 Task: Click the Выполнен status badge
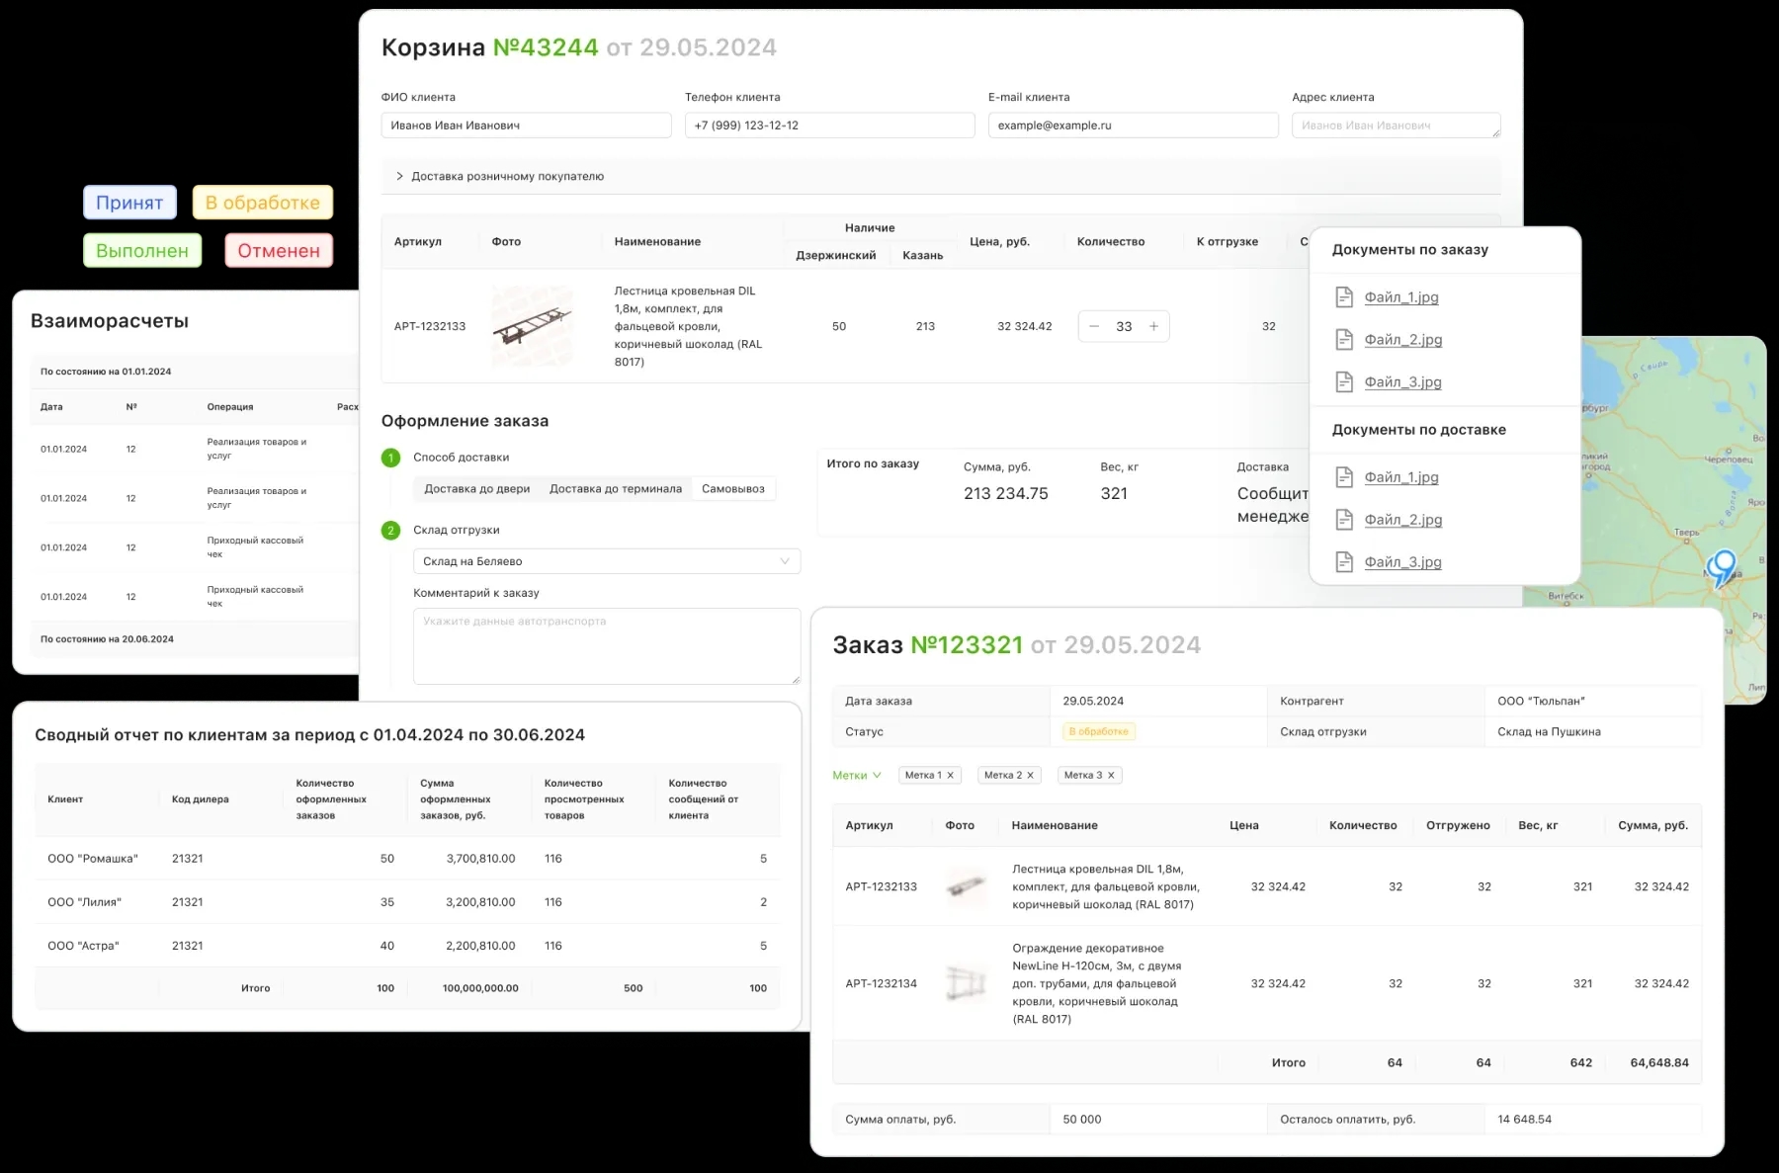tap(142, 251)
